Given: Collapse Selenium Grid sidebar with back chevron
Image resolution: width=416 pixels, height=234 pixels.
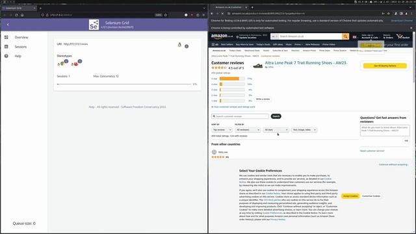Looking at the screenshot, I should click(8, 25).
